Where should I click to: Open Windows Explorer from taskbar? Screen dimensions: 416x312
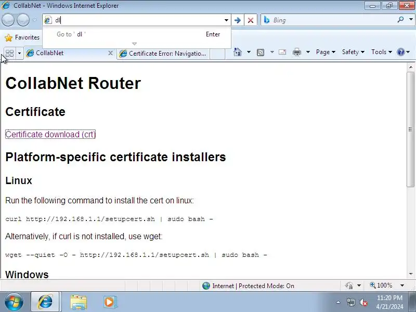click(79, 302)
